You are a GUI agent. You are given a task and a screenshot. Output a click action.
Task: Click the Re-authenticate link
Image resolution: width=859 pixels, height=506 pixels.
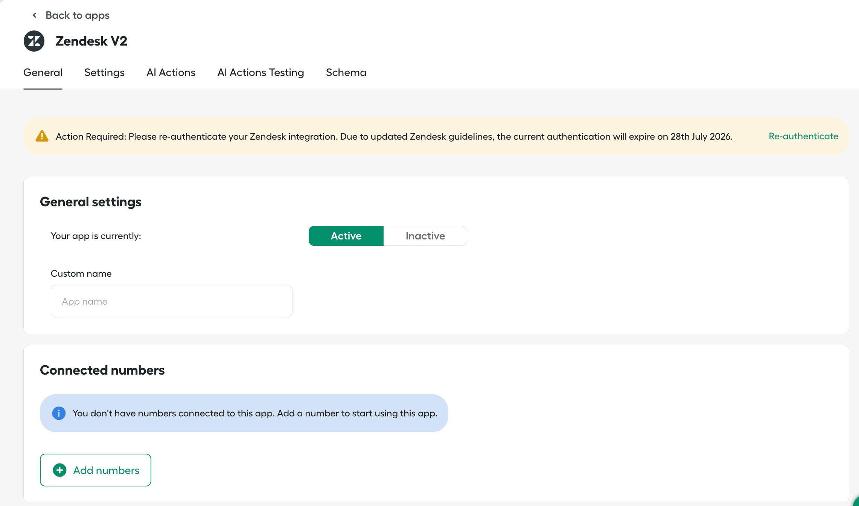click(803, 136)
